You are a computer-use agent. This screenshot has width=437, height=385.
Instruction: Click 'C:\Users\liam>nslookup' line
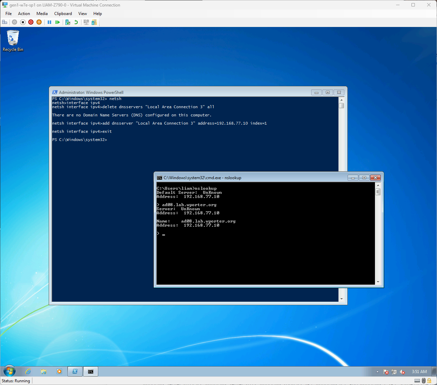pyautogui.click(x=187, y=188)
